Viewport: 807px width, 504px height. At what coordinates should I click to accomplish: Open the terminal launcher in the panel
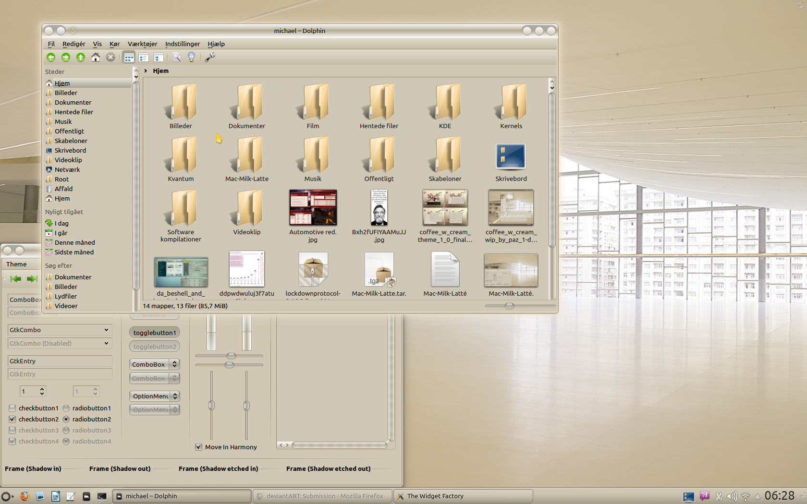pyautogui.click(x=102, y=496)
